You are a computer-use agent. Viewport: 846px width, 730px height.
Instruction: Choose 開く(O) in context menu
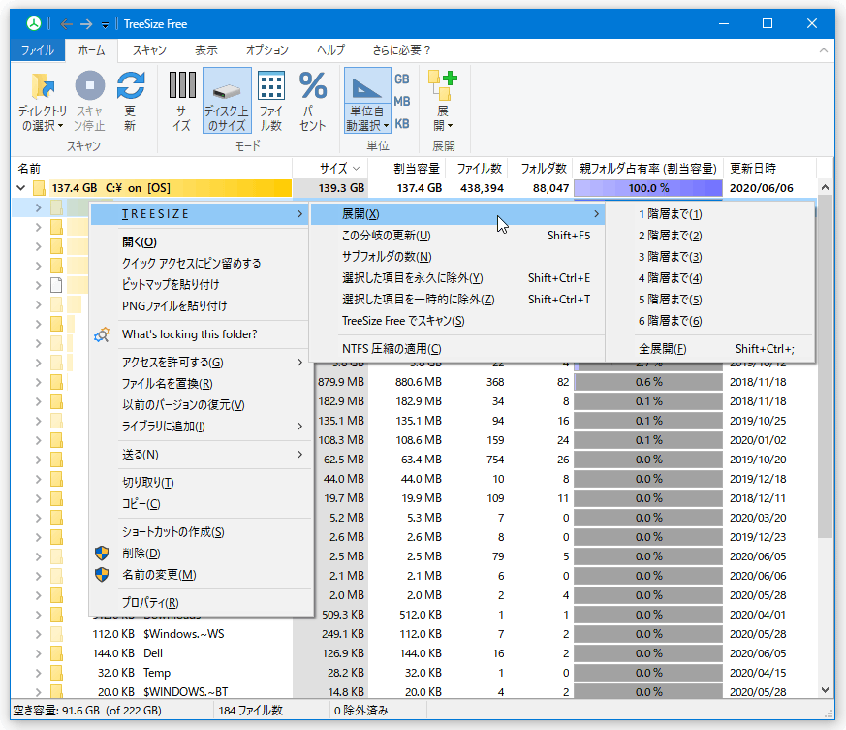pos(200,242)
